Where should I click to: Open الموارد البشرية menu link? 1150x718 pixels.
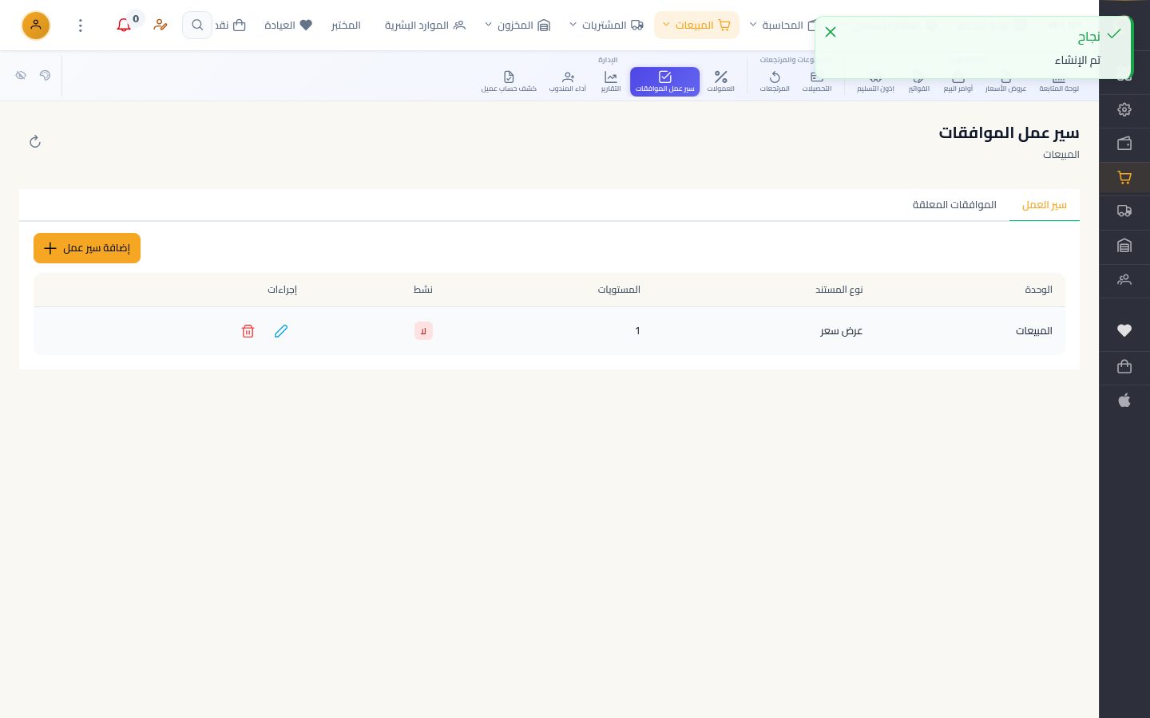pyautogui.click(x=425, y=26)
